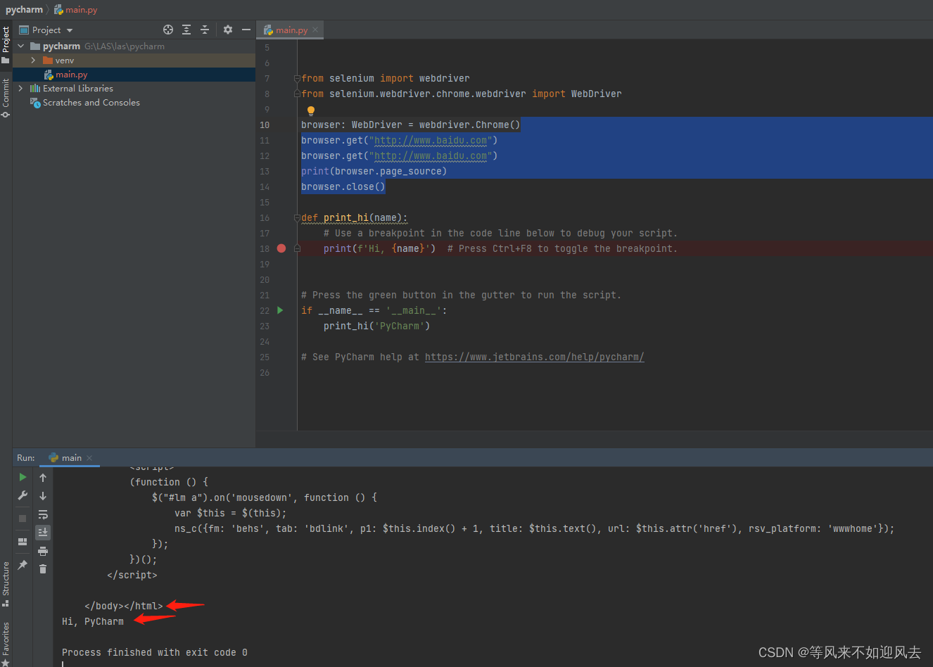Expand the venv folder
The height and width of the screenshot is (667, 933).
click(x=33, y=61)
